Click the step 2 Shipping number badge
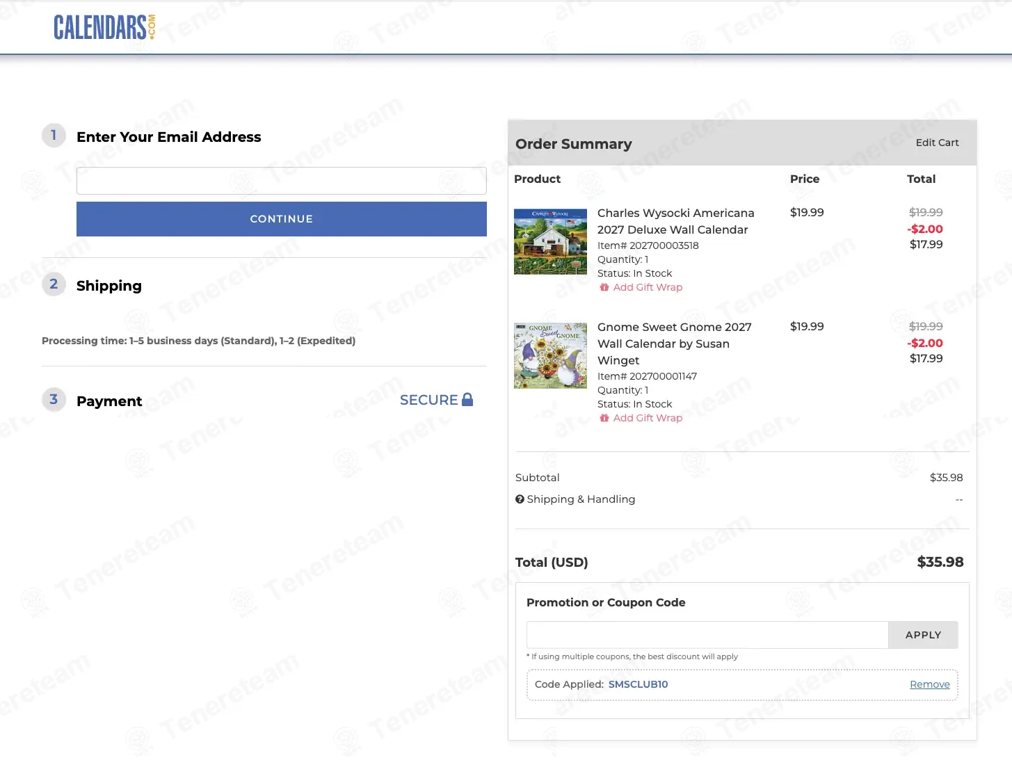The height and width of the screenshot is (774, 1012). click(54, 284)
